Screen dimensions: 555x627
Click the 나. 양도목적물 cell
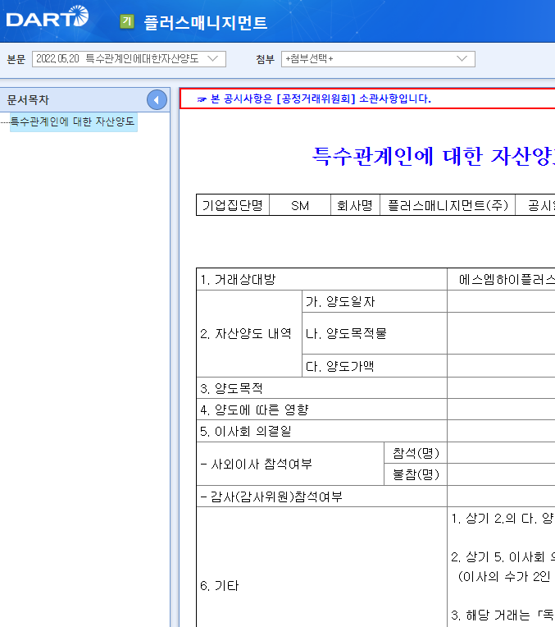tap(375, 333)
